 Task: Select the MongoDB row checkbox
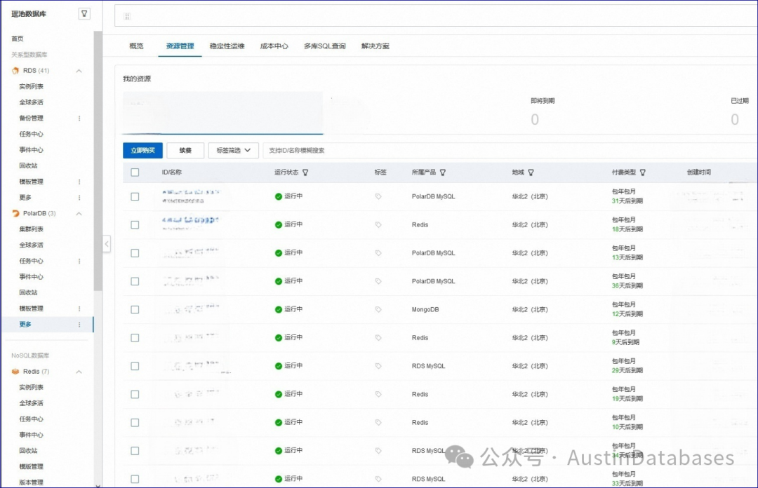[x=135, y=310]
